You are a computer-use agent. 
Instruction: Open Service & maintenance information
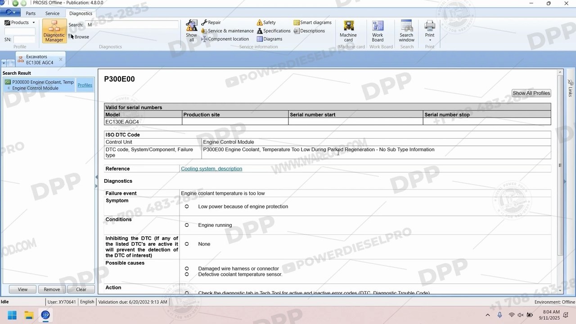(x=227, y=31)
